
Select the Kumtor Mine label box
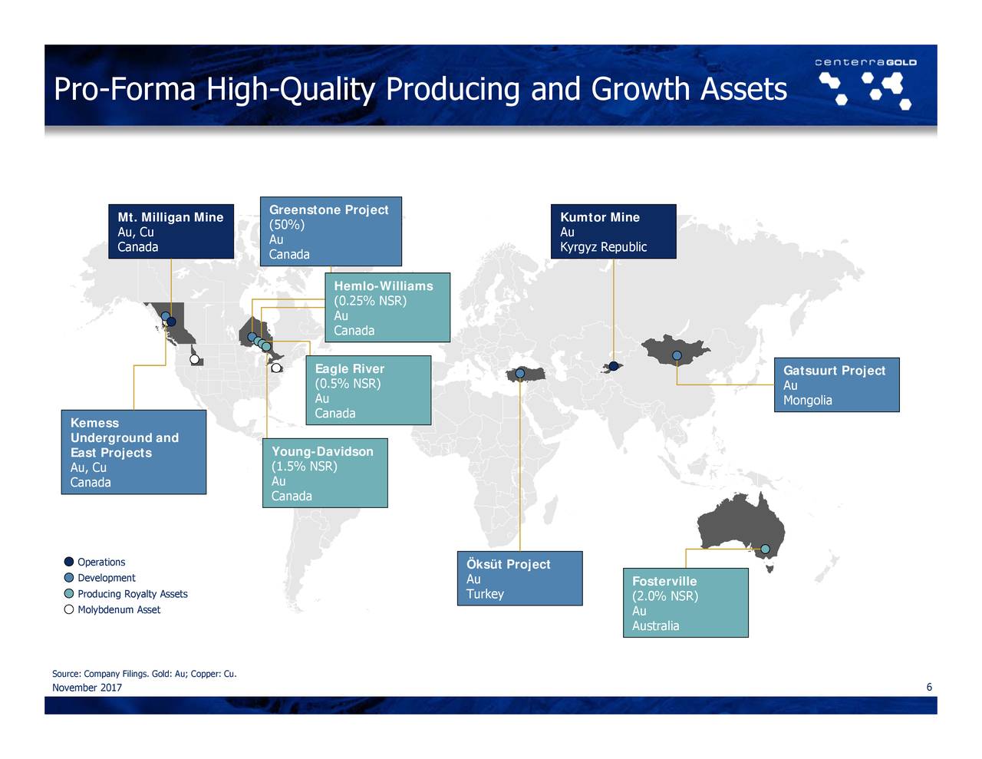tap(614, 232)
